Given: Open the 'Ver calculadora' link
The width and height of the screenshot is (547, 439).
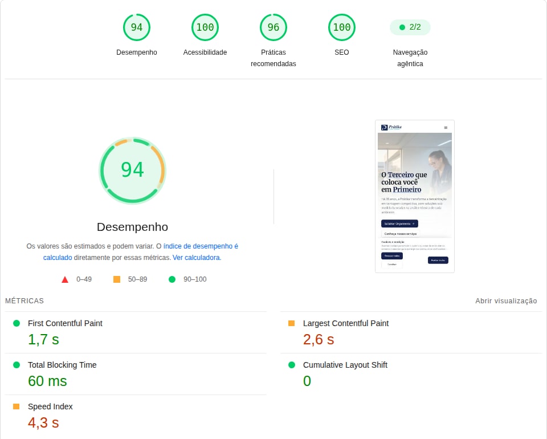Looking at the screenshot, I should click(x=197, y=258).
